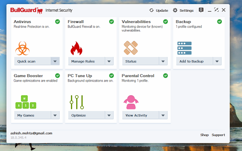Expand the Add to Backup dropdown arrow
Image resolution: width=242 pixels, height=151 pixels.
click(217, 61)
